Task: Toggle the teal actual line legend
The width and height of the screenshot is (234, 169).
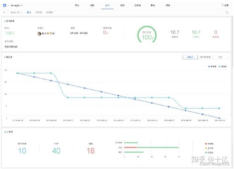Action: tap(222, 67)
